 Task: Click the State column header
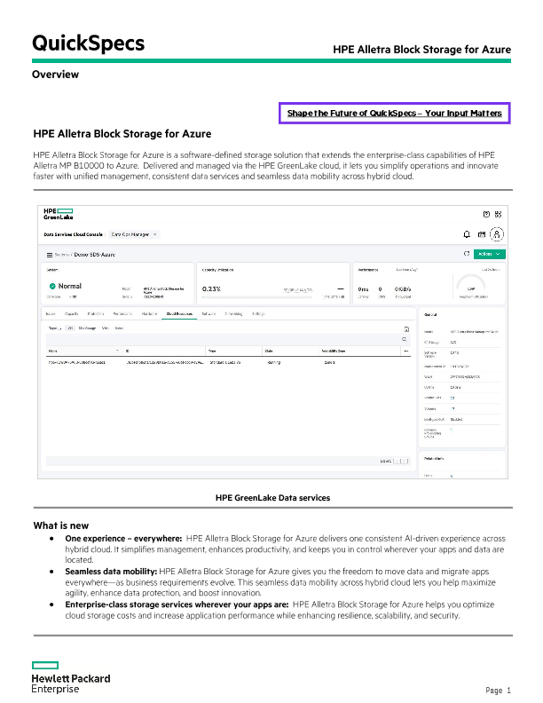coord(269,351)
